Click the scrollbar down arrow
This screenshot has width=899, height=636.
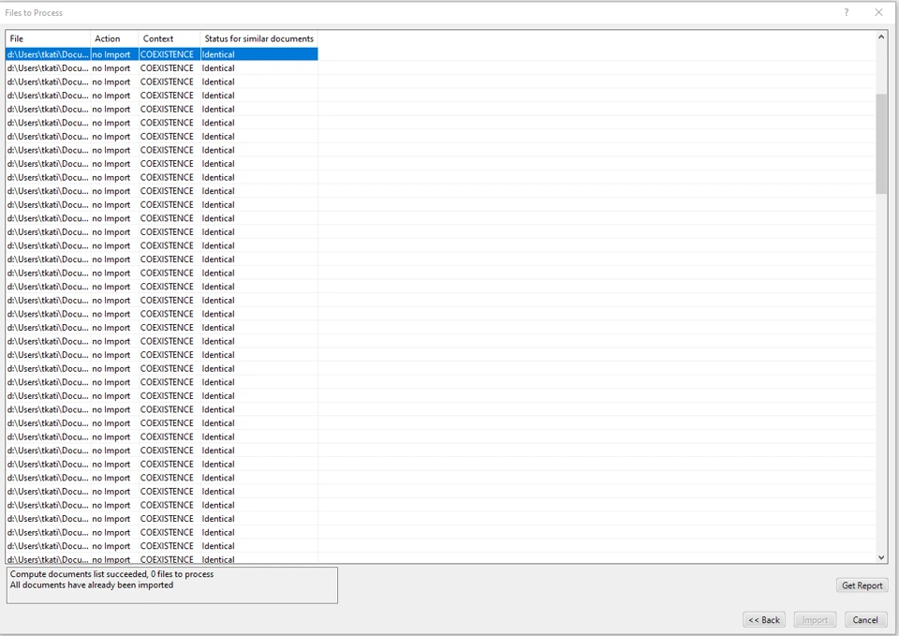point(881,557)
